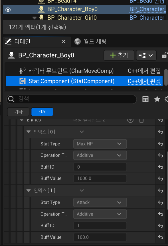This screenshot has width=168, height=246.
Task: Click the 추가 add component button
Action: 119,55
